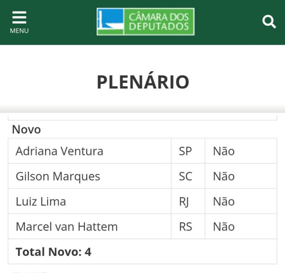The height and width of the screenshot is (273, 285).
Task: Click Gilson Marques's Não vote
Action: (224, 176)
